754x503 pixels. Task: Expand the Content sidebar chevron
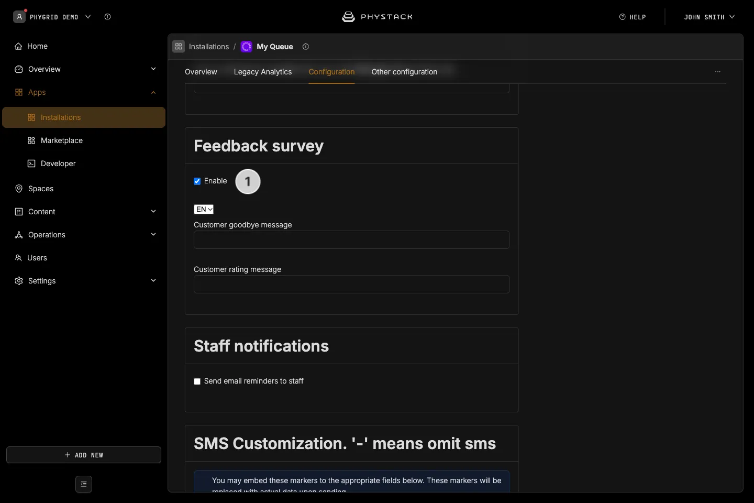tap(153, 212)
